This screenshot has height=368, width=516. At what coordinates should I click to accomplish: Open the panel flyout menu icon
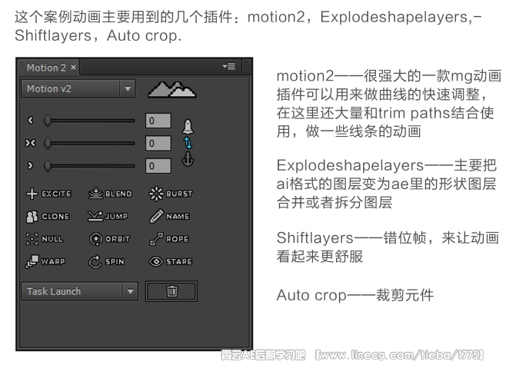(228, 67)
